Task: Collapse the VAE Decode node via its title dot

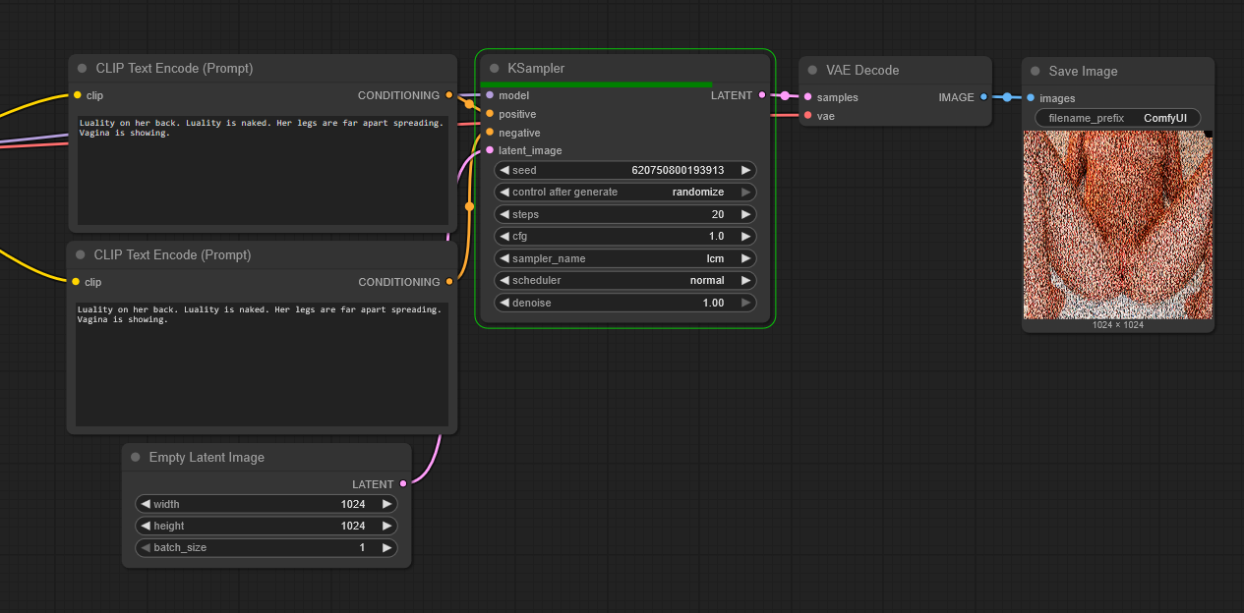Action: point(813,71)
